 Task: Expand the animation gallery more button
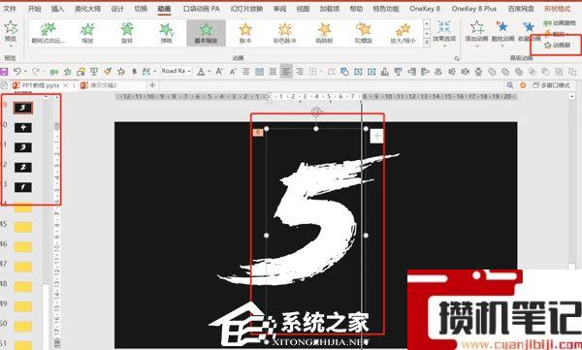[427, 43]
